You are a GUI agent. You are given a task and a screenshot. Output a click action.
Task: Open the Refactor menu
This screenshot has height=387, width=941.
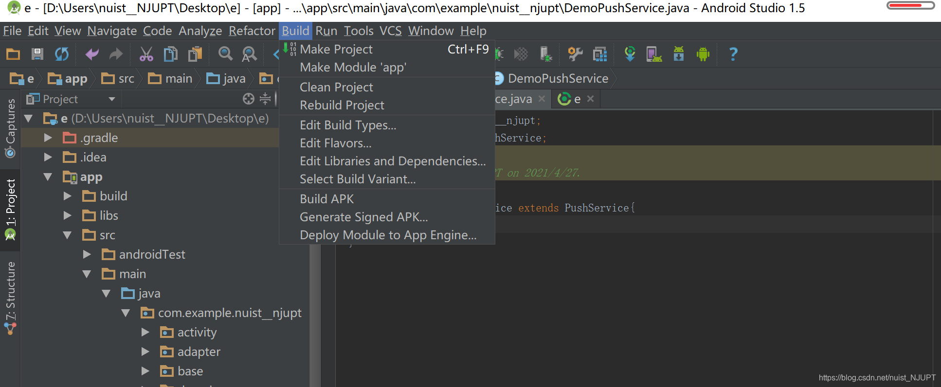(x=252, y=31)
